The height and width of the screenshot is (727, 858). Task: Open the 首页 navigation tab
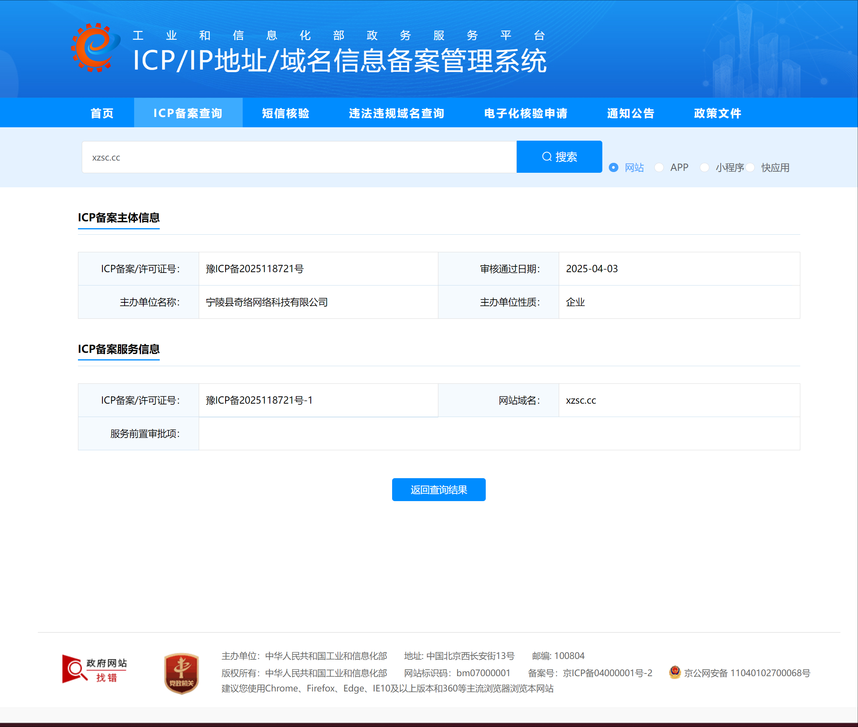point(102,113)
